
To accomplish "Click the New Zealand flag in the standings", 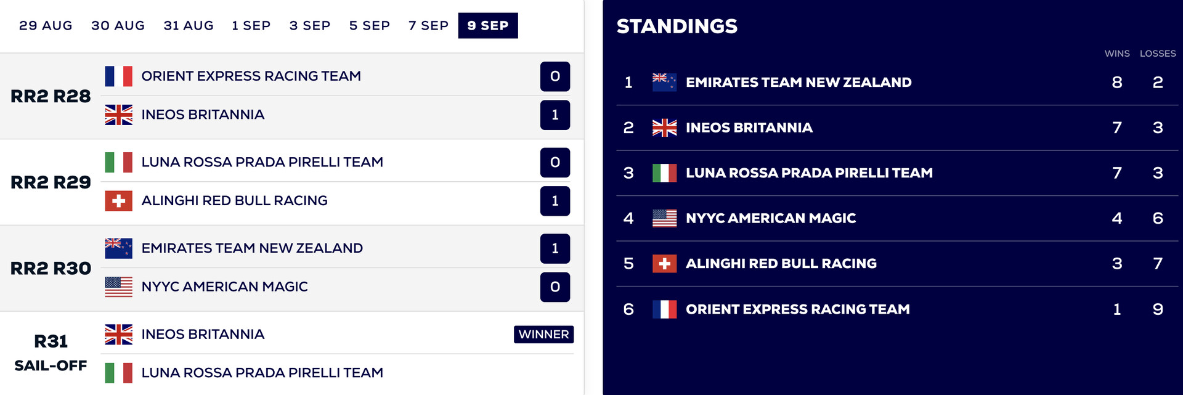I will (x=664, y=83).
